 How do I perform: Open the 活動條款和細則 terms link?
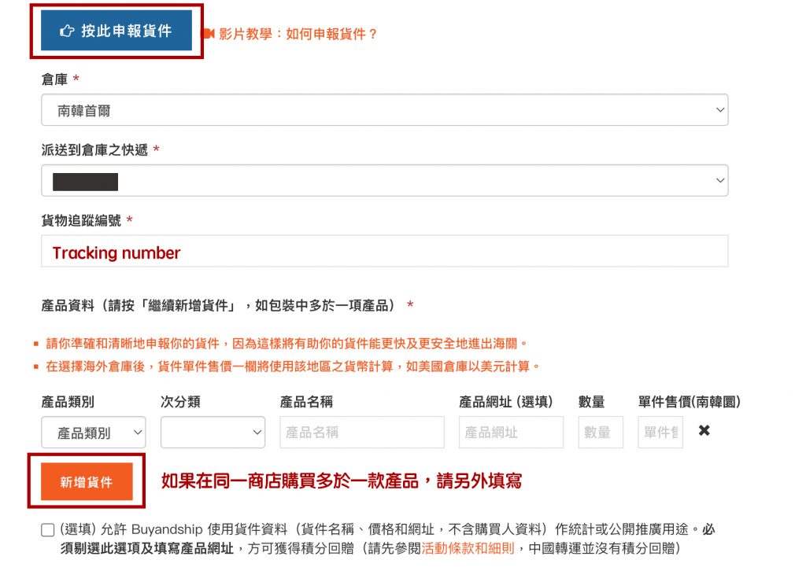point(468,548)
